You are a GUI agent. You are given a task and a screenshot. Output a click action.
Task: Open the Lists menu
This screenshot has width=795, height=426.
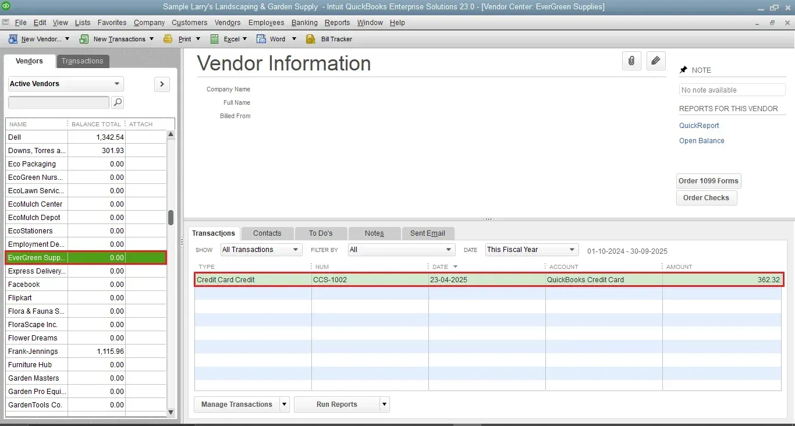click(x=83, y=23)
